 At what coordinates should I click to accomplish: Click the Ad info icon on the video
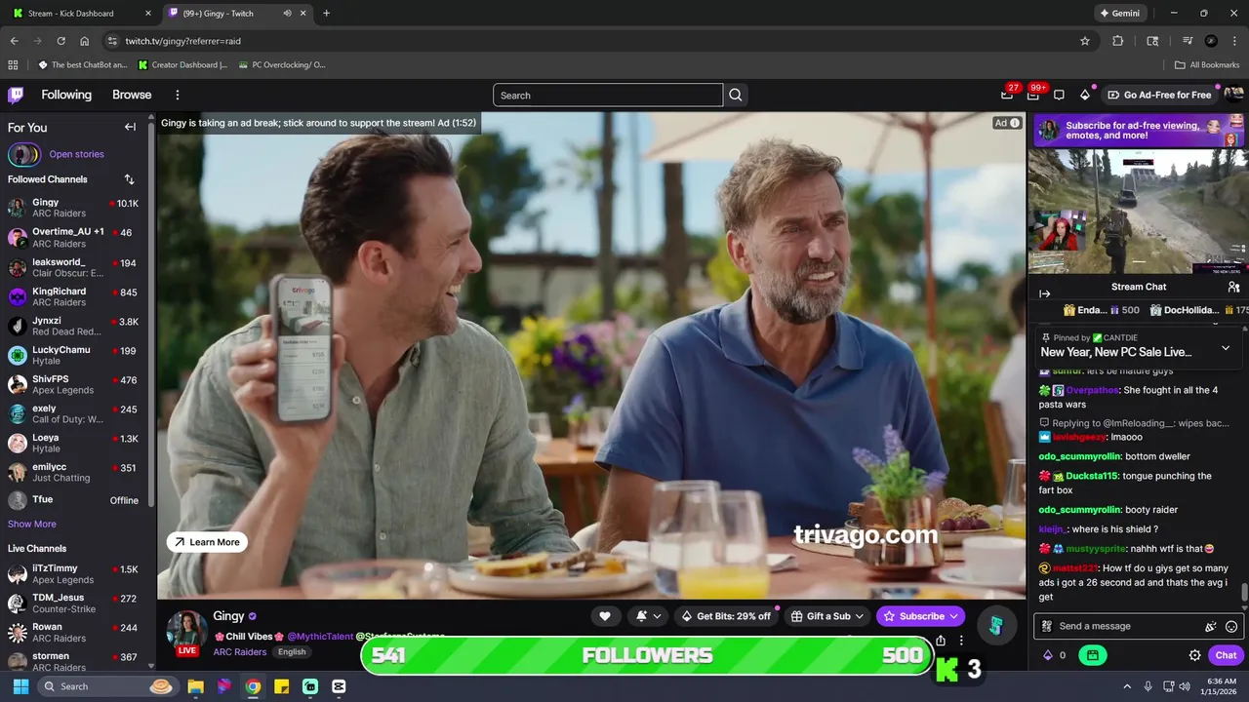1015,123
